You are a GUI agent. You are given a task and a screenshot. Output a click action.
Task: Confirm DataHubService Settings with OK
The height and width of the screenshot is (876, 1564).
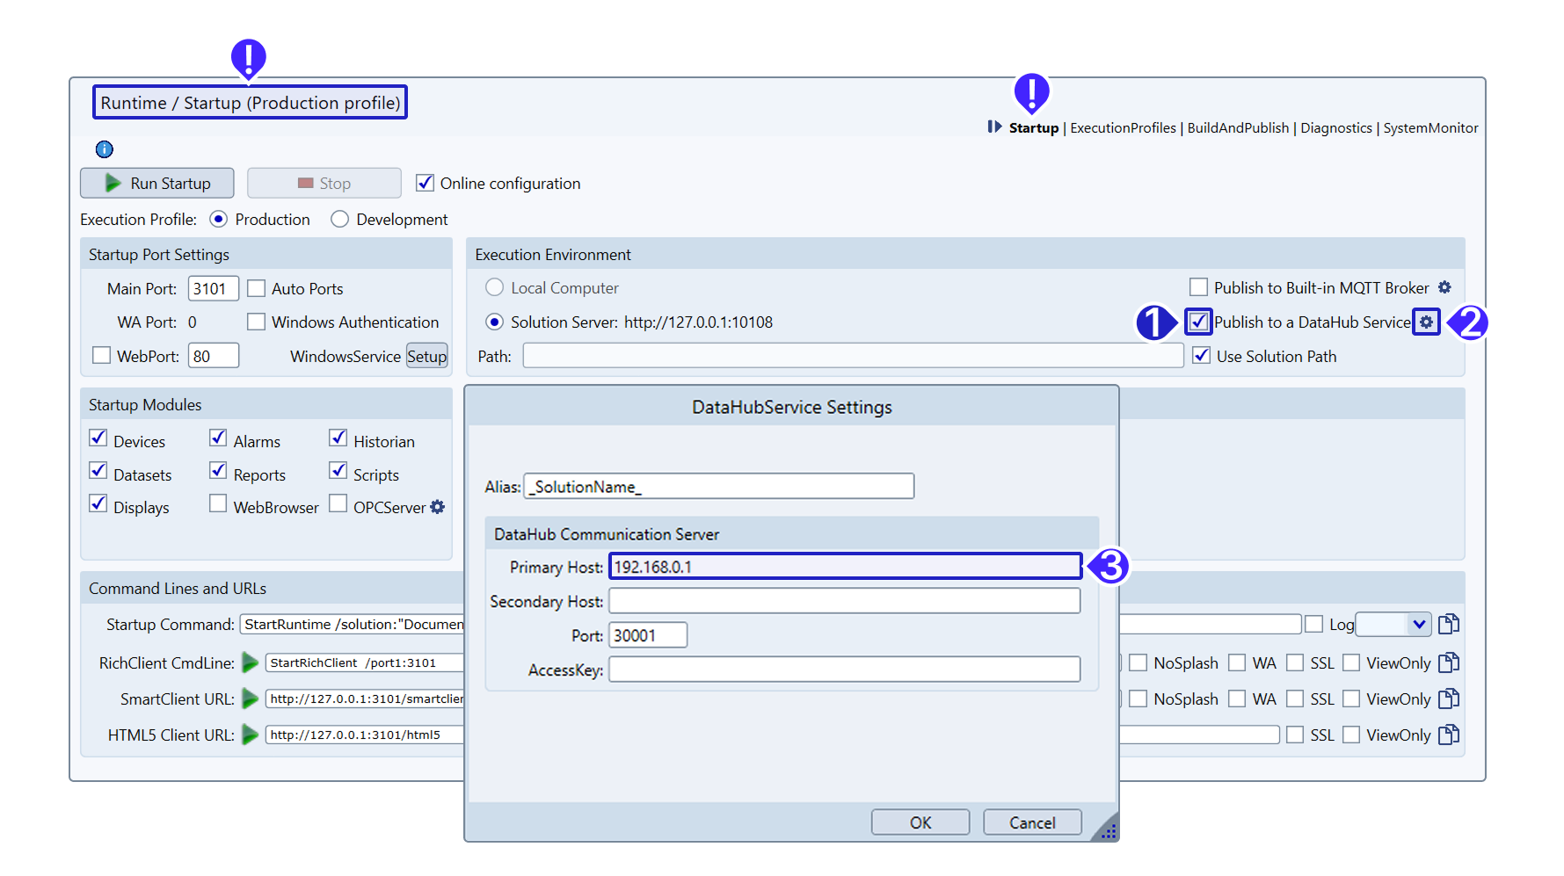point(920,822)
